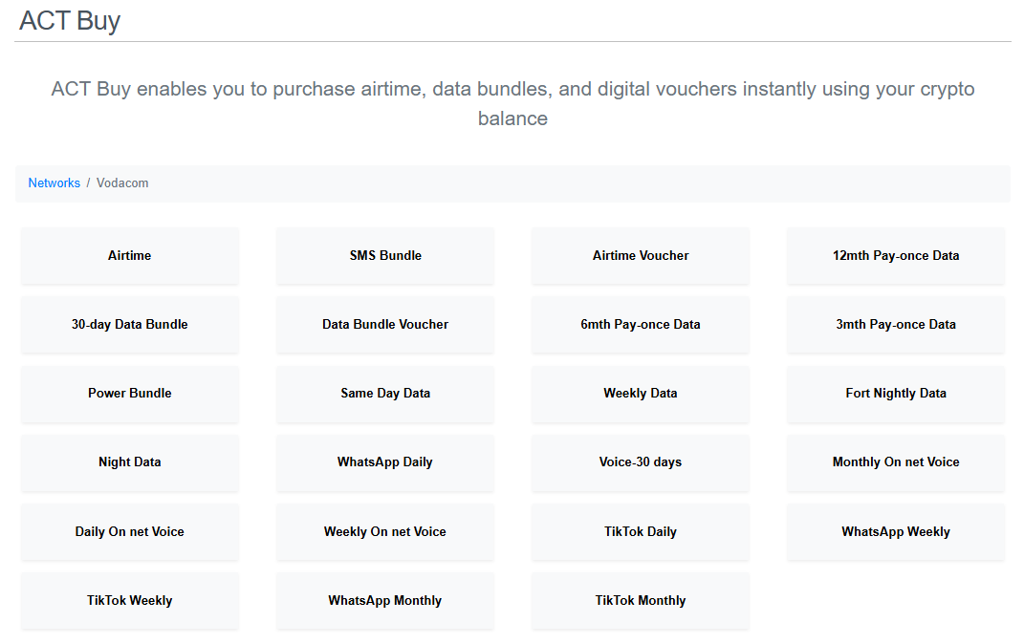The image size is (1024, 644).
Task: Open Fort Nightly Data
Action: (896, 394)
